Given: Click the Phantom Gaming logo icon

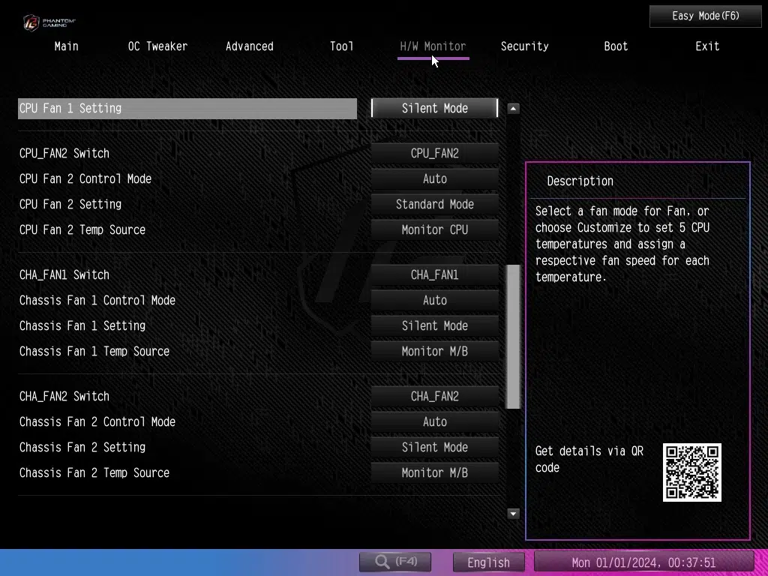Looking at the screenshot, I should click(x=31, y=22).
